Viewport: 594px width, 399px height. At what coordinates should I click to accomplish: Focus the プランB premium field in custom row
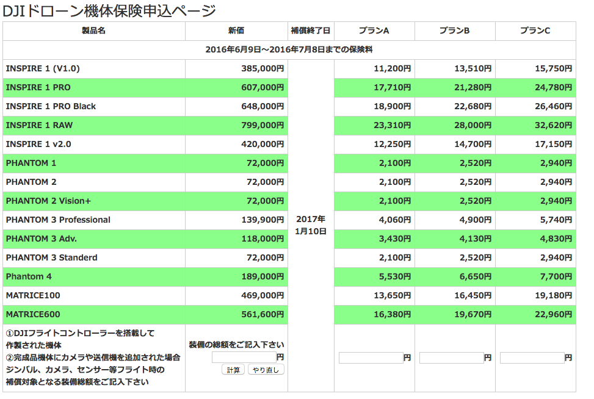pyautogui.click(x=452, y=358)
